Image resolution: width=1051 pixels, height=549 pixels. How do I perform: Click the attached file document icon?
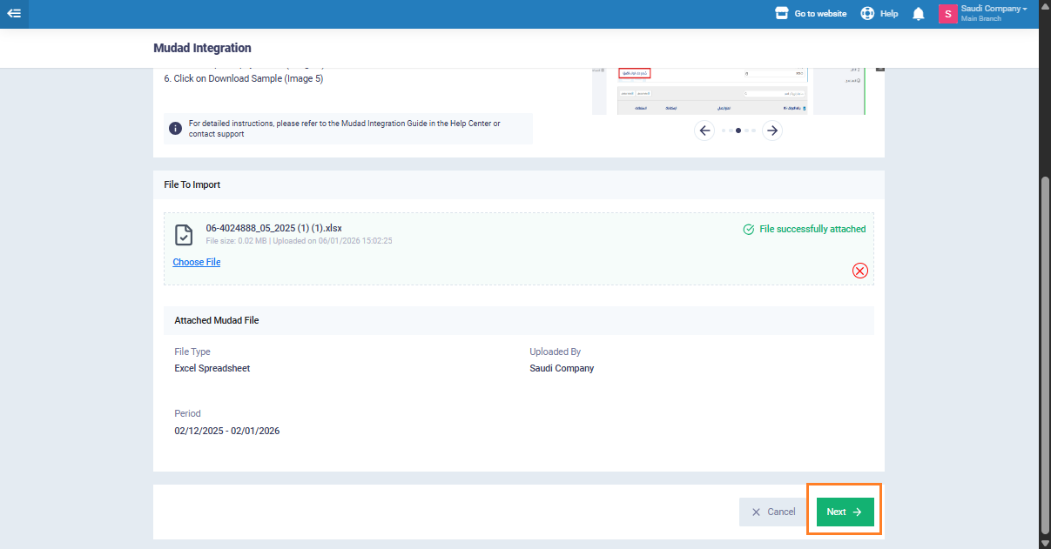click(184, 235)
